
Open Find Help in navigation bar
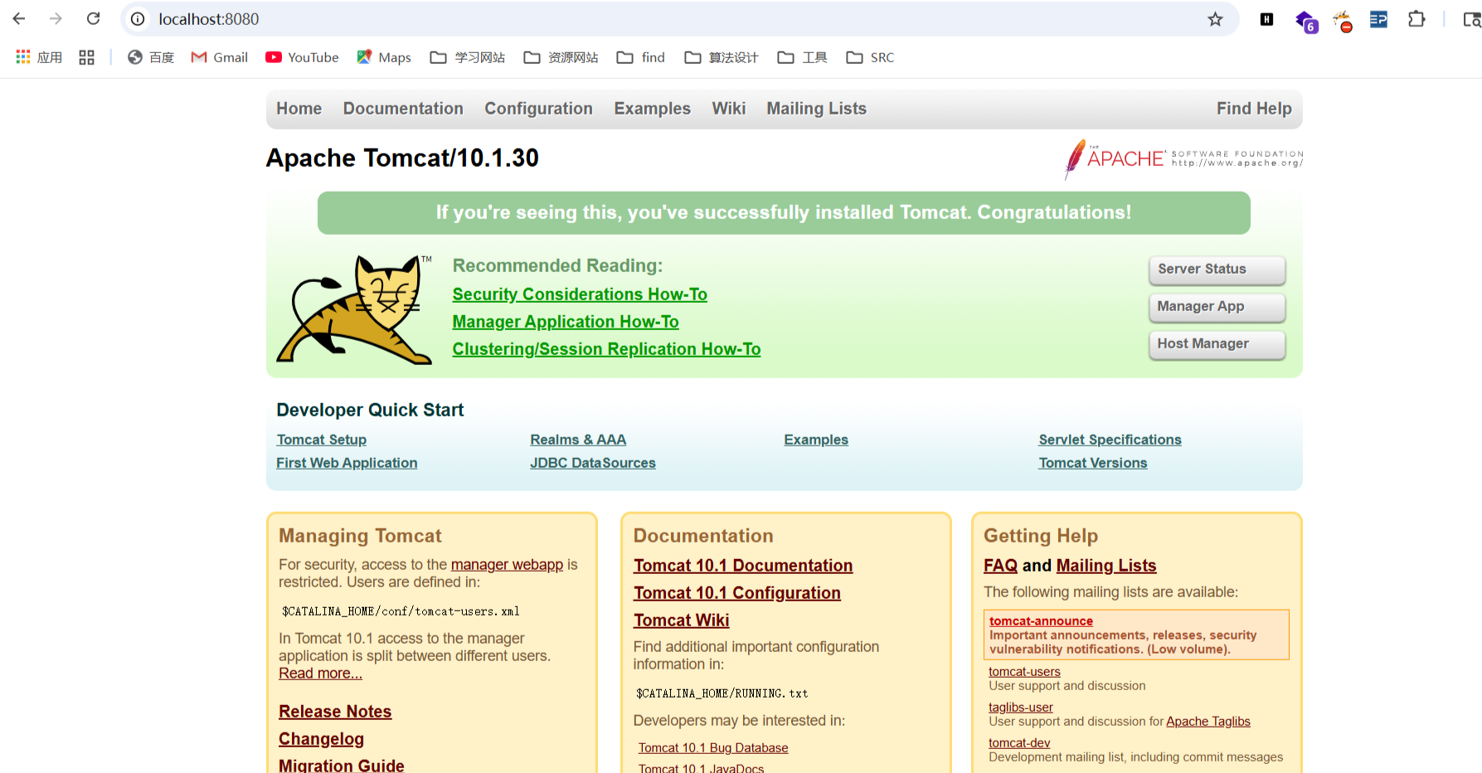pos(1254,109)
